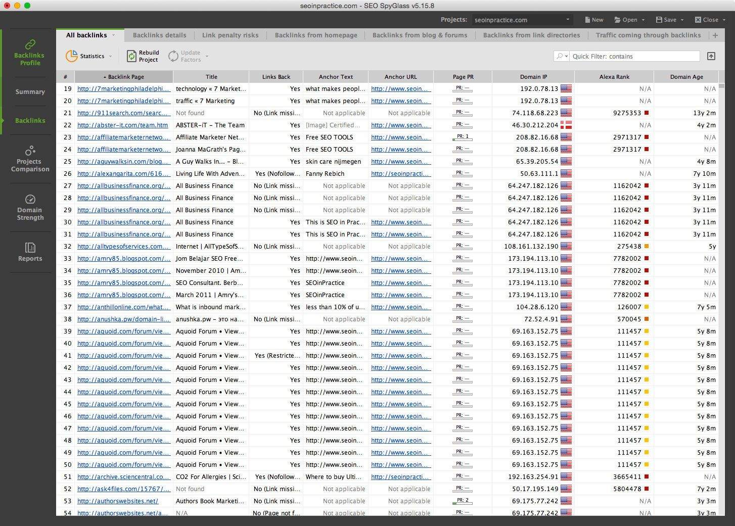735x526 pixels.
Task: Click the Rebuild Project button
Action: tap(143, 56)
